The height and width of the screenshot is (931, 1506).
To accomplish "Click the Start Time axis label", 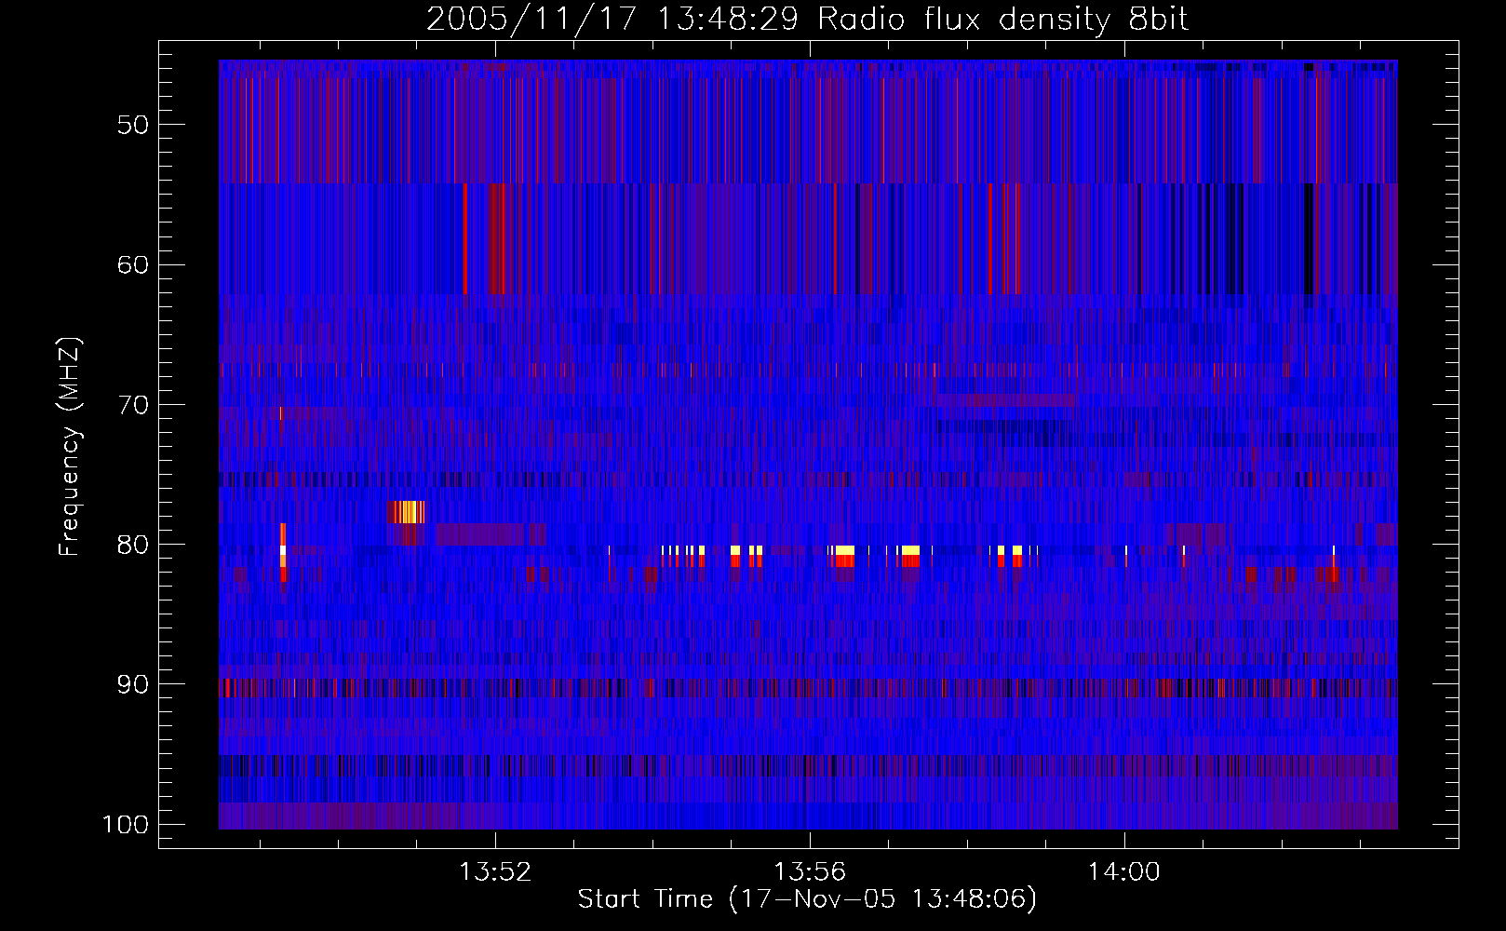I will point(807,899).
